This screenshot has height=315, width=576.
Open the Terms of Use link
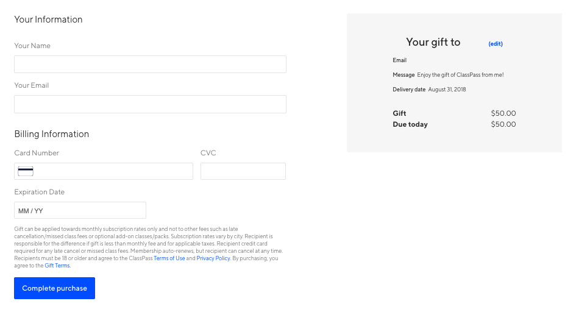click(x=169, y=258)
